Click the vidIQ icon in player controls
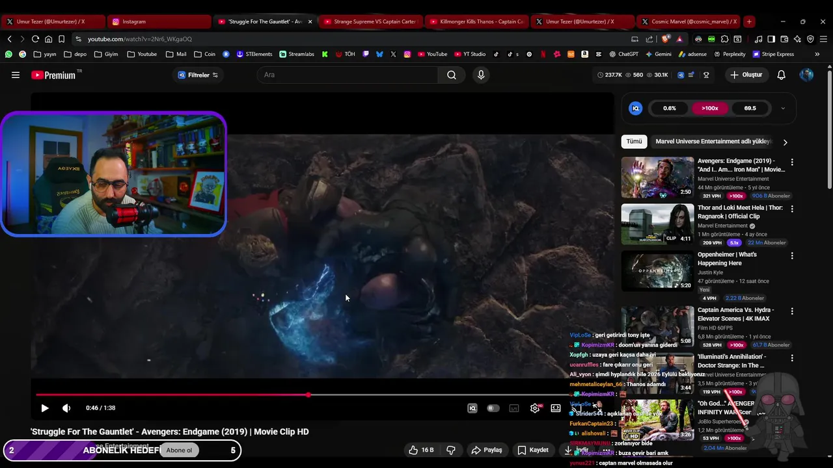 coord(472,408)
